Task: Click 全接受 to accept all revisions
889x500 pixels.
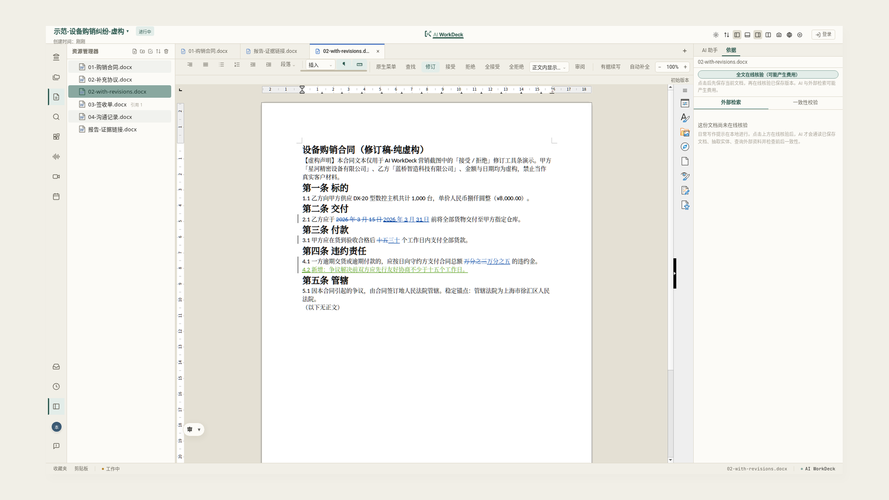Action: point(492,67)
